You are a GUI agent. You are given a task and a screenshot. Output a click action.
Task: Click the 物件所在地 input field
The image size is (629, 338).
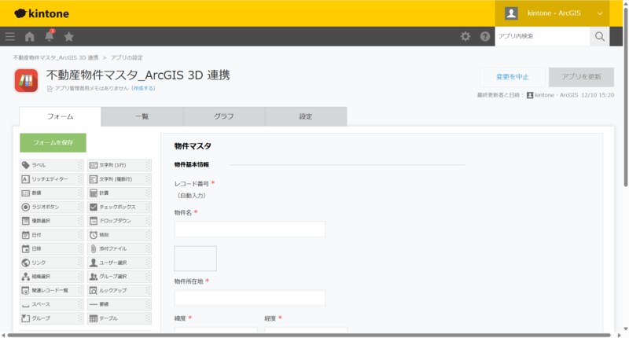(250, 299)
